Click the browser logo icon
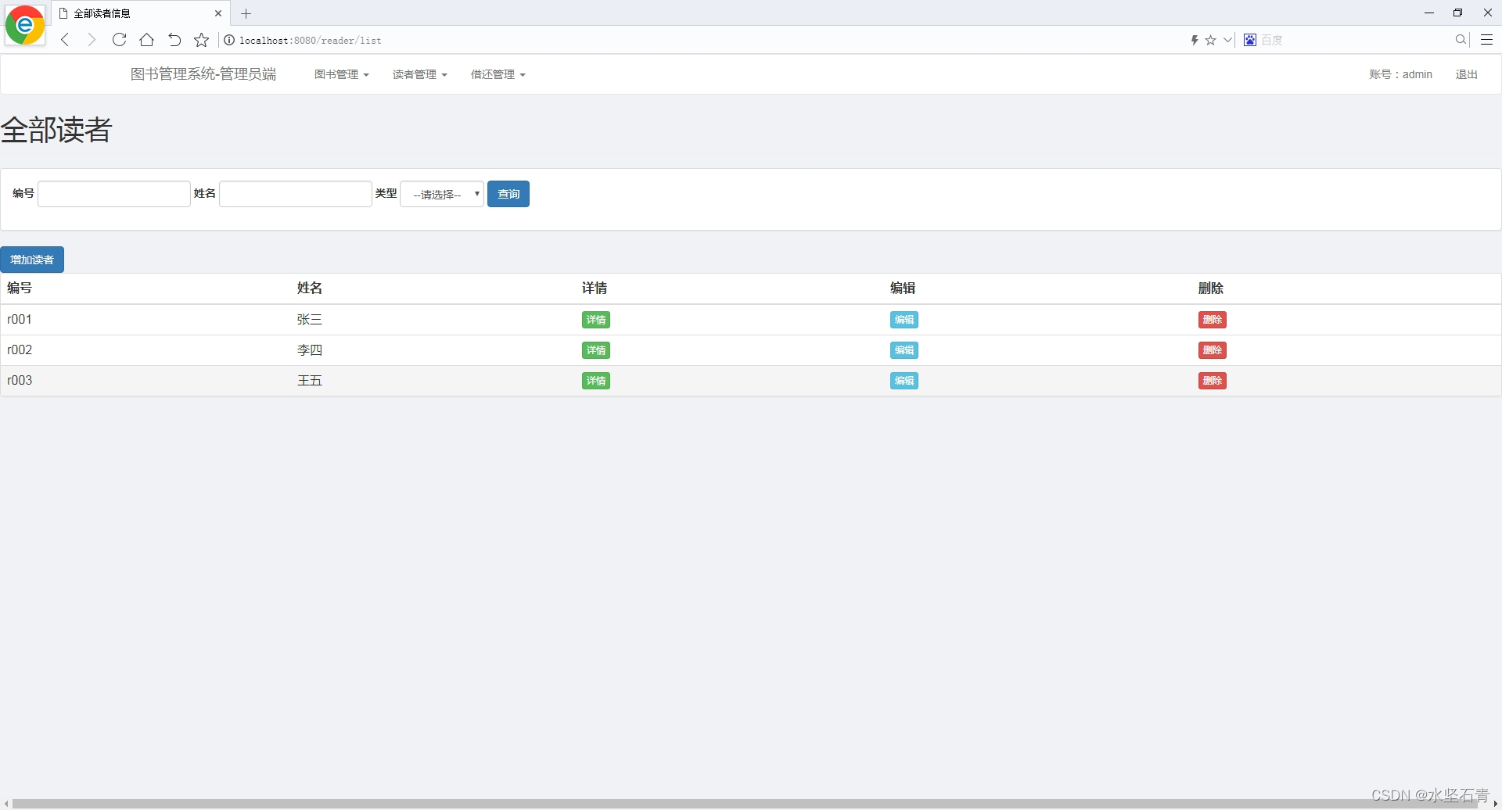The height and width of the screenshot is (810, 1502). click(24, 25)
